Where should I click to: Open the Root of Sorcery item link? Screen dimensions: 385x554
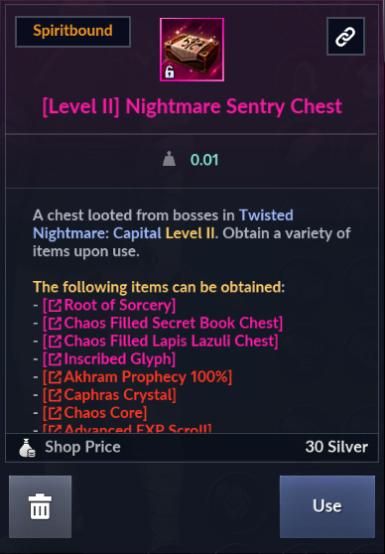click(x=109, y=305)
